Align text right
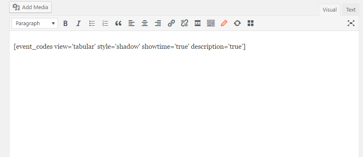Viewport: 363px width, 157px height. click(158, 24)
